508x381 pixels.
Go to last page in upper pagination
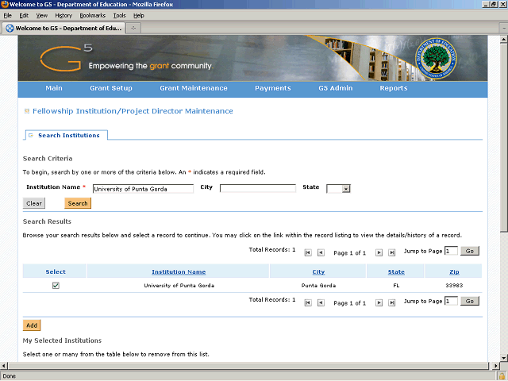(x=391, y=252)
